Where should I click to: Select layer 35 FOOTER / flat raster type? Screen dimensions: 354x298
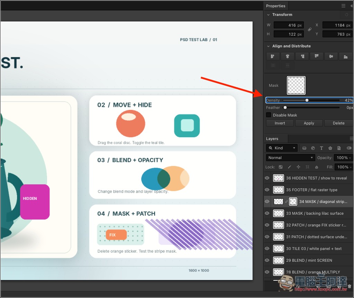click(311, 190)
